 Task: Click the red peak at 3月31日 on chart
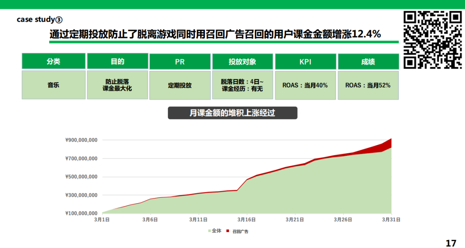[x=390, y=142]
